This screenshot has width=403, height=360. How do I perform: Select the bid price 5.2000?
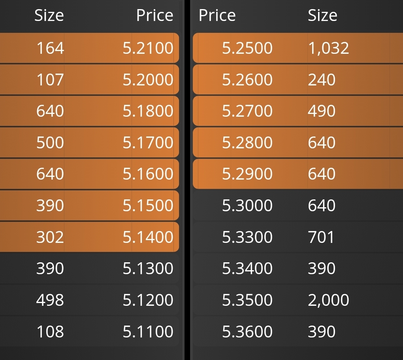click(148, 80)
